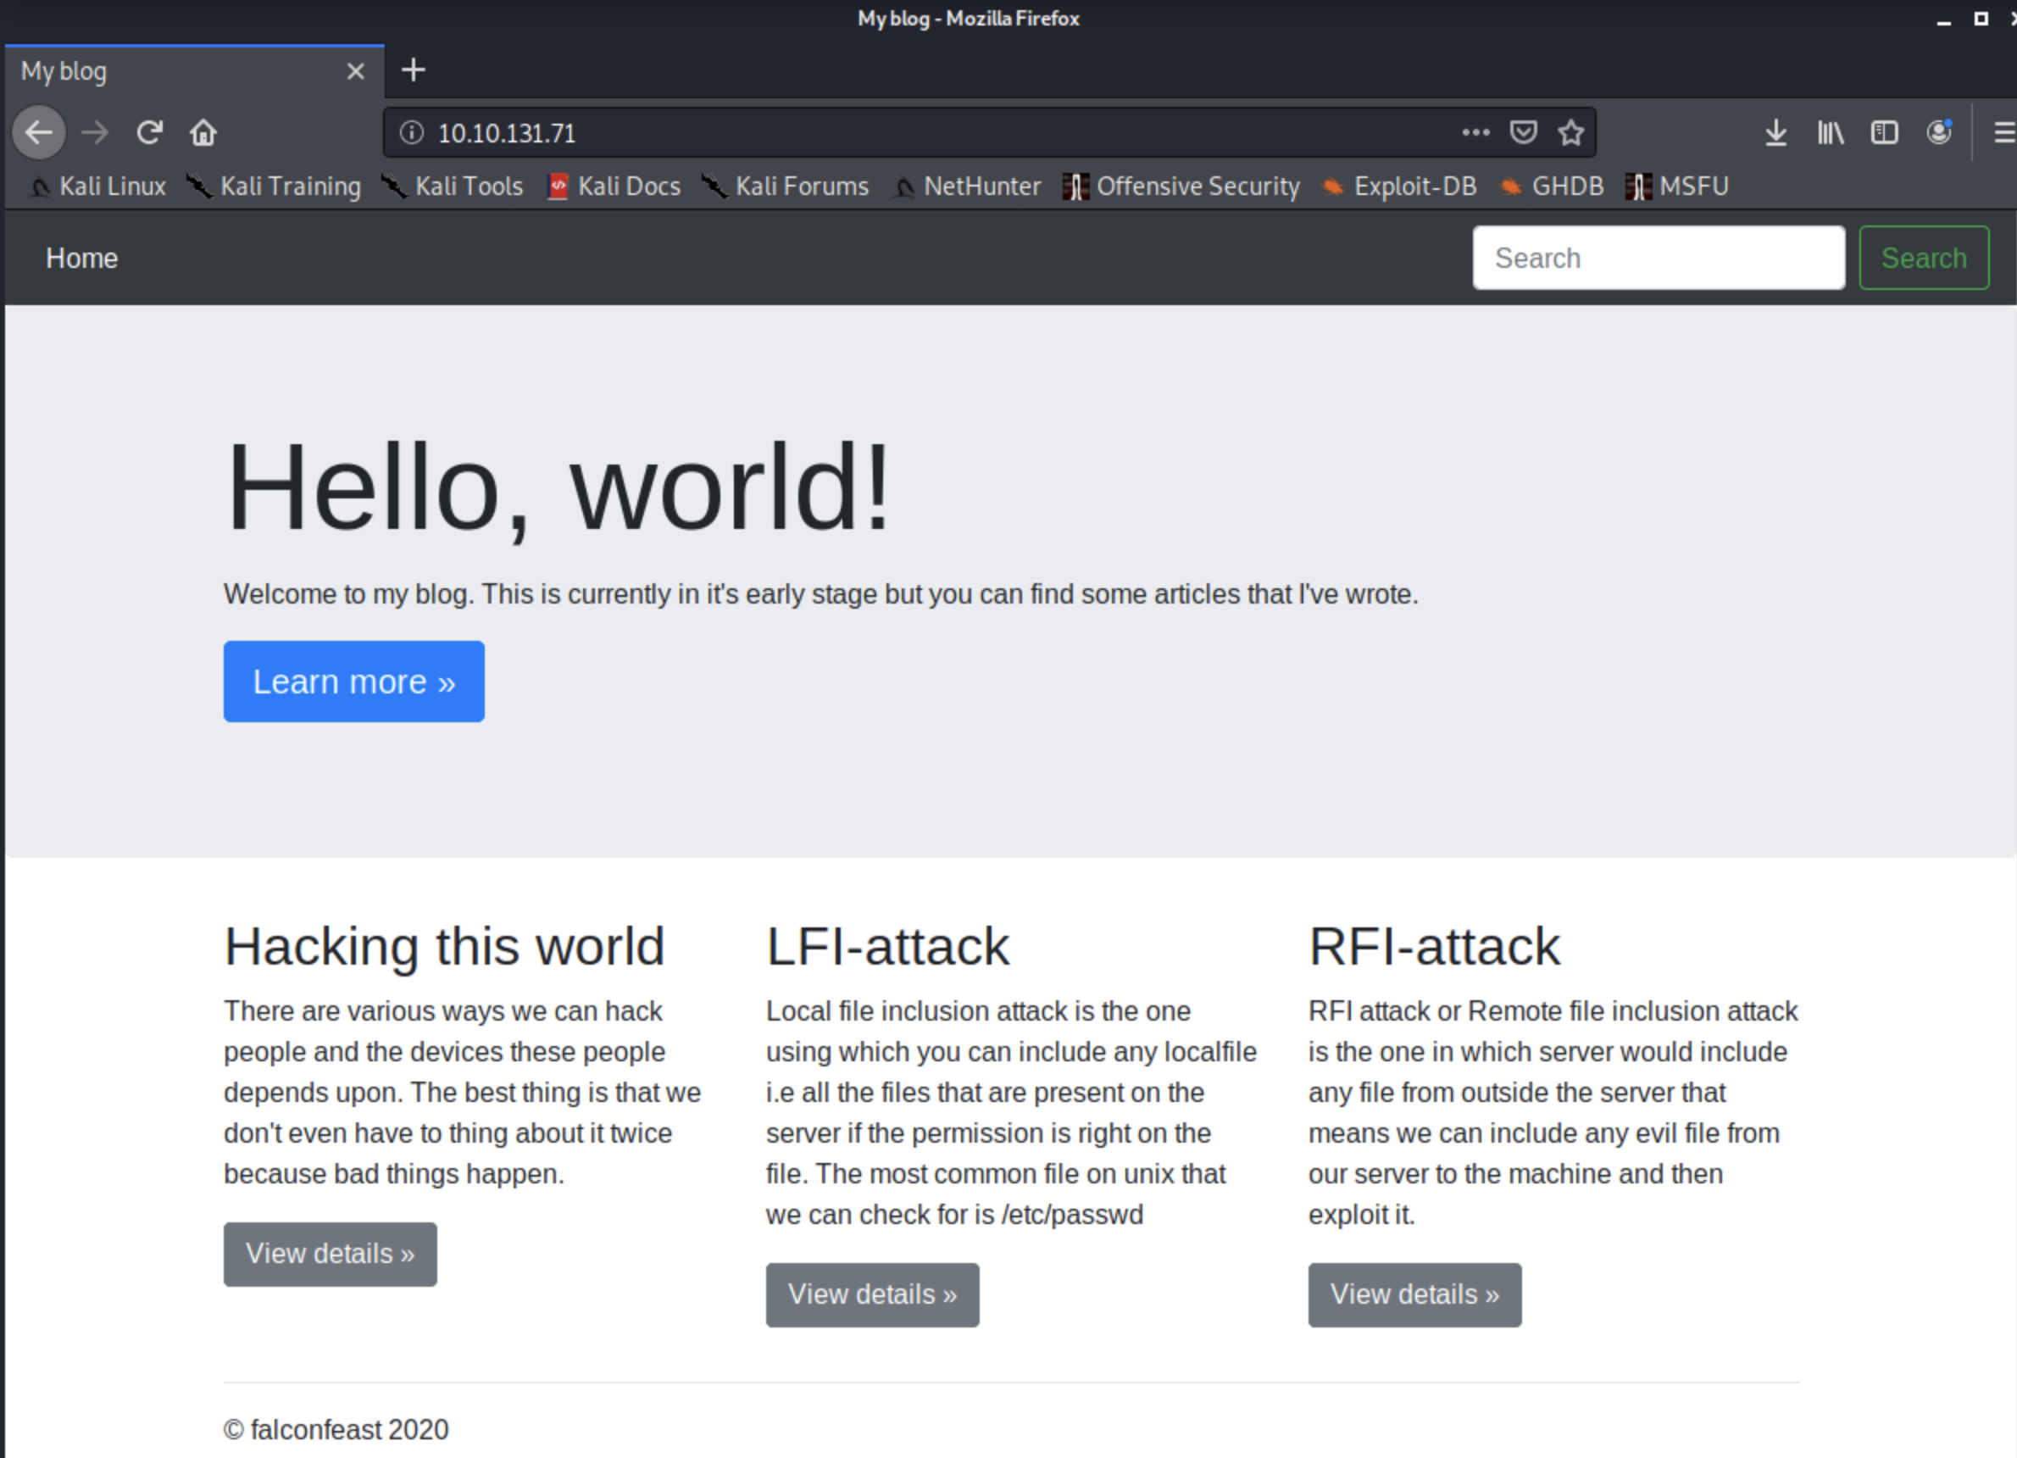The width and height of the screenshot is (2017, 1458).
Task: Click the browser back arrow button
Action: coord(39,132)
